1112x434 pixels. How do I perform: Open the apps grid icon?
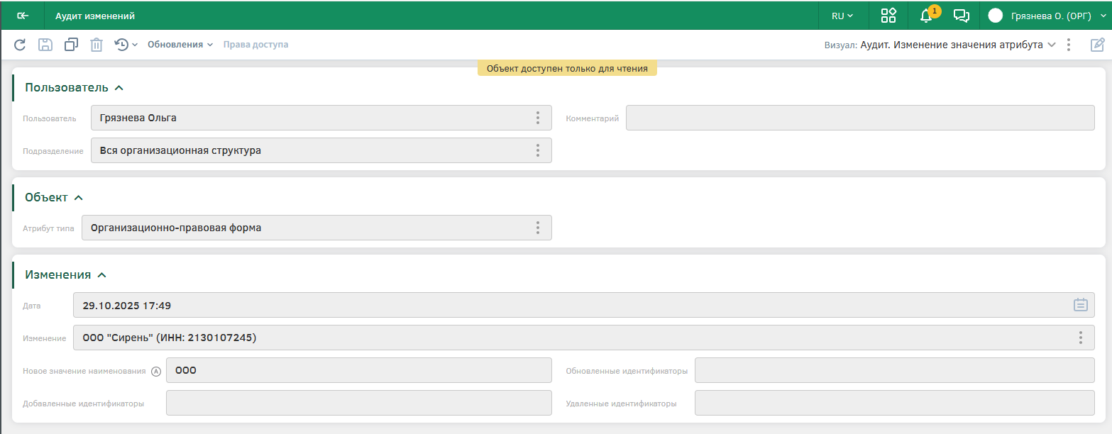(x=888, y=16)
